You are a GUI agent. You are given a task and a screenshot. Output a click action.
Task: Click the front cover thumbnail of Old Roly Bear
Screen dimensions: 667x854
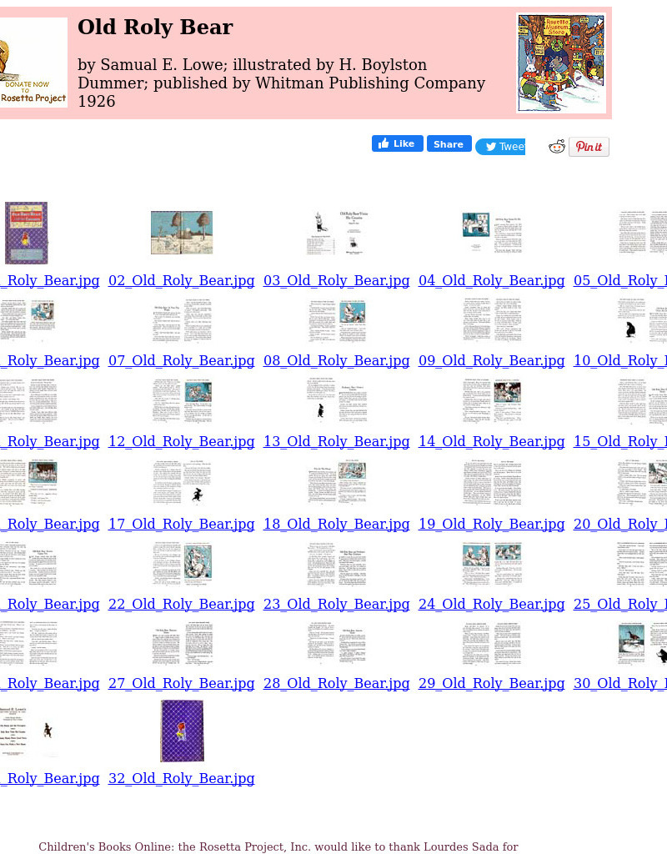[x=26, y=233]
